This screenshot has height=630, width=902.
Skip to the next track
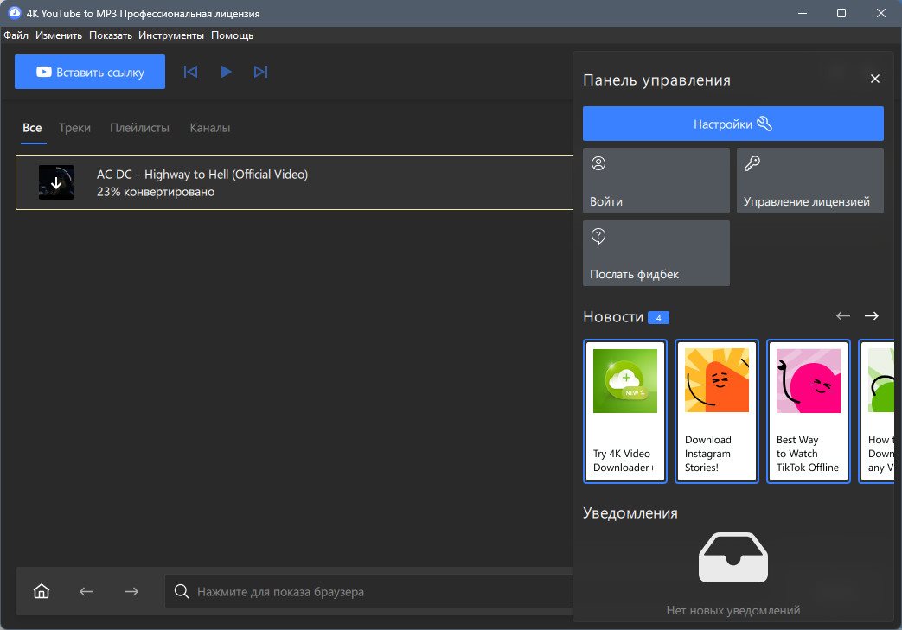pos(260,72)
